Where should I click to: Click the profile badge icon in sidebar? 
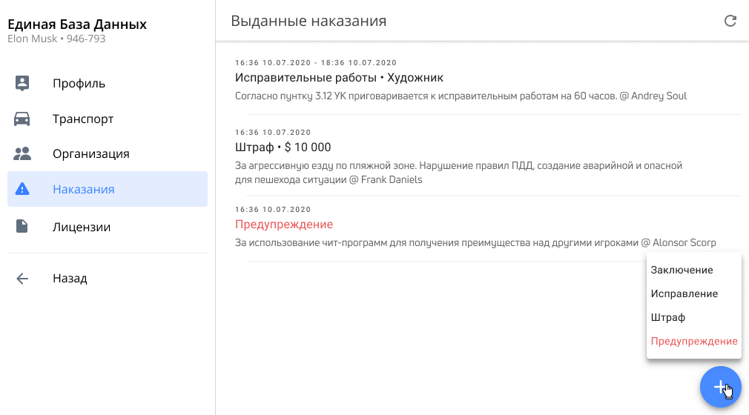coord(22,83)
